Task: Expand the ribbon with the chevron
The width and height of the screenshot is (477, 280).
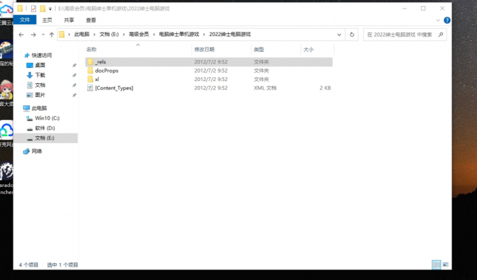Action: (x=438, y=20)
